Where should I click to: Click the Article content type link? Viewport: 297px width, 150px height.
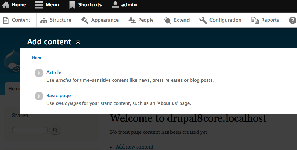tap(54, 73)
